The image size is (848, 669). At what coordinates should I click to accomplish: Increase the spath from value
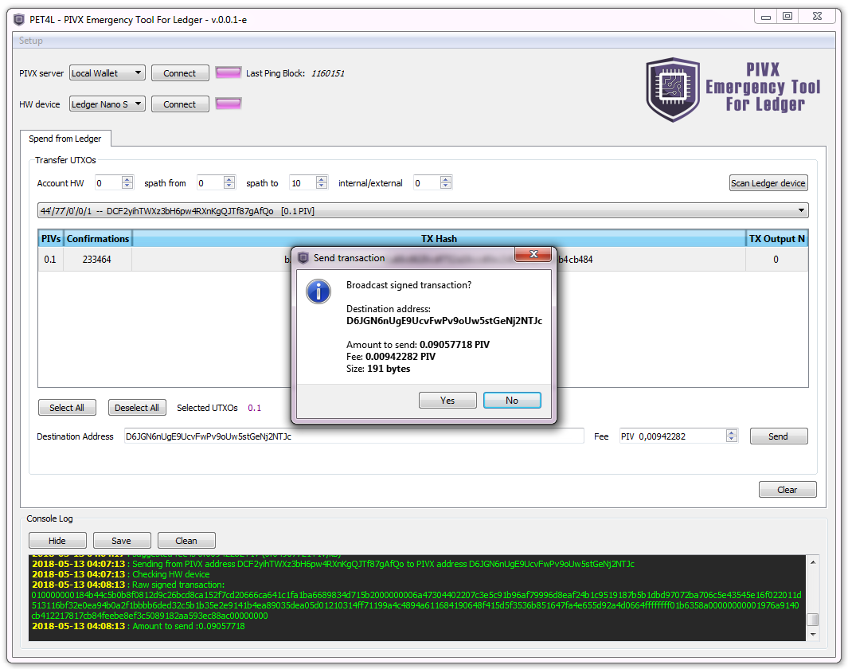pyautogui.click(x=229, y=179)
